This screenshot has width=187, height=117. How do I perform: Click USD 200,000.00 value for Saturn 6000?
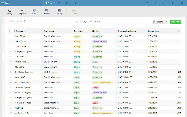(x=125, y=77)
